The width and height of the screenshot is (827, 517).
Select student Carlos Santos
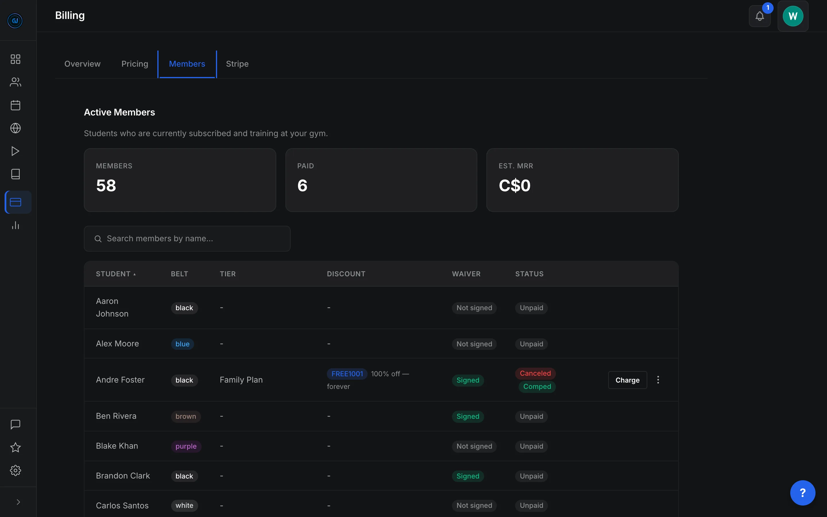pyautogui.click(x=122, y=506)
